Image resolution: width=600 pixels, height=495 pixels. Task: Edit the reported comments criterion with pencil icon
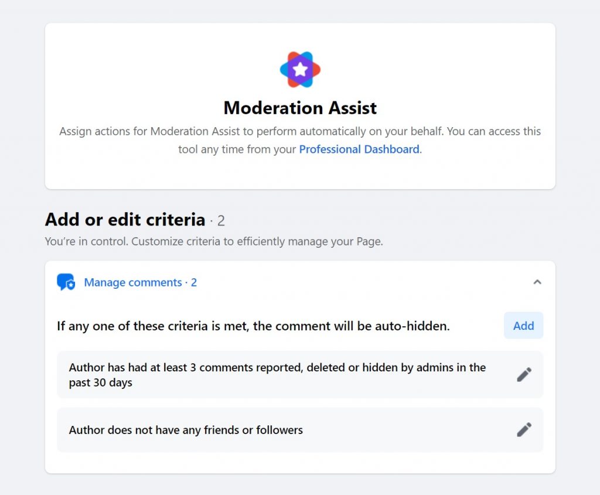524,374
